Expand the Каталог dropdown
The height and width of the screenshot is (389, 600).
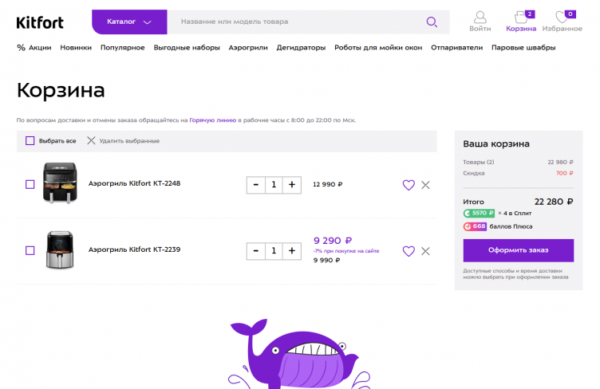(x=129, y=22)
